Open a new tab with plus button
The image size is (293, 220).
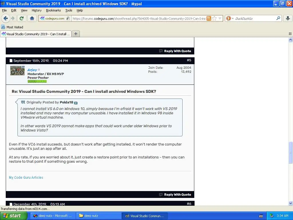point(76,34)
